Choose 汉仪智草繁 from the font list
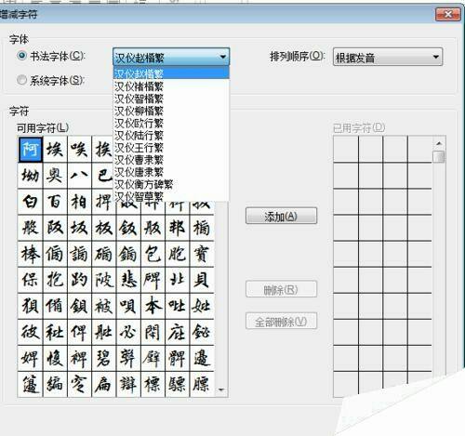The width and height of the screenshot is (465, 436). [171, 196]
